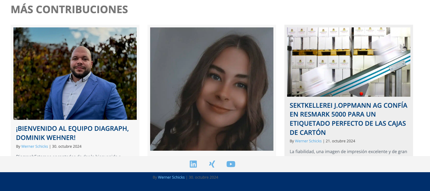The height and width of the screenshot is (191, 430).
Task: Click the '30. octubre 2024' date in the first card
Action: 67,146
